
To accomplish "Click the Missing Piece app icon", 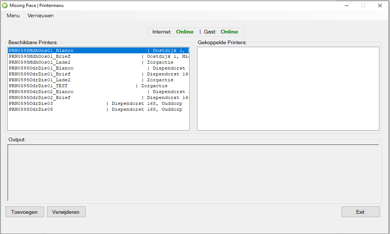I will pos(5,6).
